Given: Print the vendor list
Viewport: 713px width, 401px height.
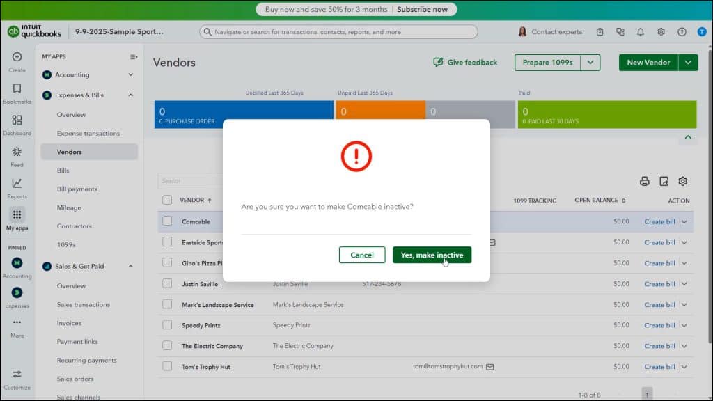Looking at the screenshot, I should 644,182.
